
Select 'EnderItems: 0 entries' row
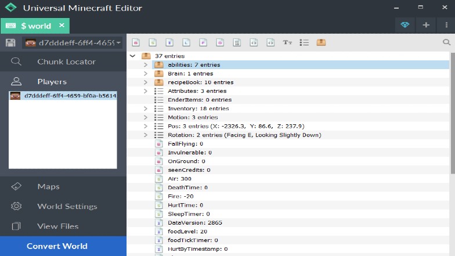coord(301,100)
